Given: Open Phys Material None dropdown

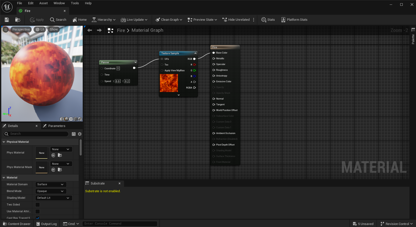Looking at the screenshot, I should tap(61, 149).
